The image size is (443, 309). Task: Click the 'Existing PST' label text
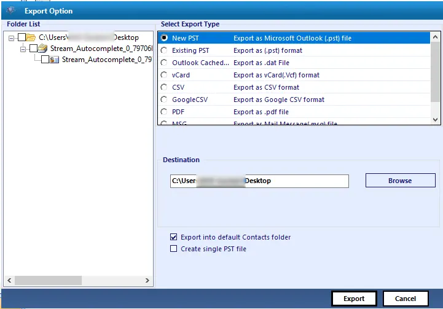pyautogui.click(x=190, y=50)
